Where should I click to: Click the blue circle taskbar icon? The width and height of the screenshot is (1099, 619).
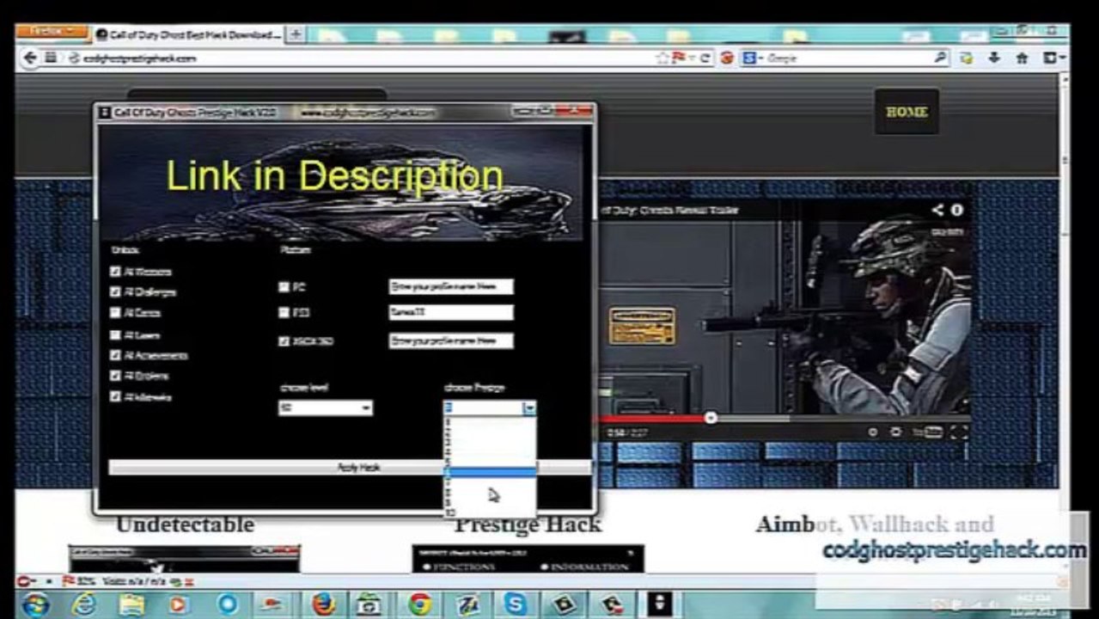pyautogui.click(x=228, y=604)
